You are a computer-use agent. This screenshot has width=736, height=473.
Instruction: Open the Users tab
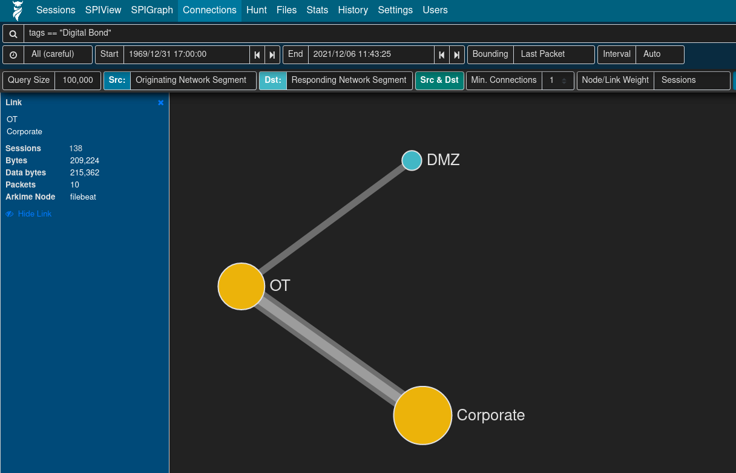[x=435, y=10]
